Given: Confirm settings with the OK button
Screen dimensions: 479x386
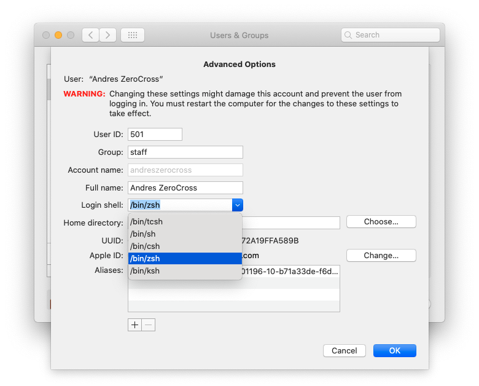Looking at the screenshot, I should point(395,350).
